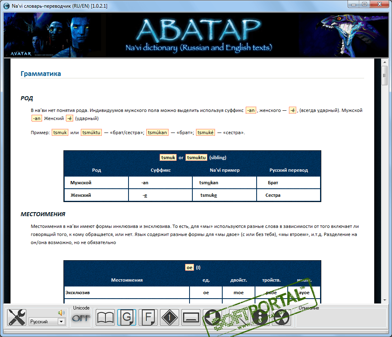Image resolution: width=392 pixels, height=337 pixels.
Task: Click the application icon in the title bar
Action: [x=6, y=6]
